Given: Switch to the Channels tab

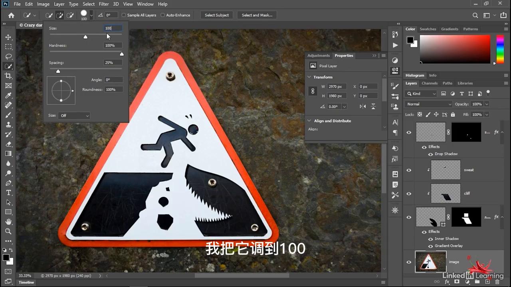Looking at the screenshot, I should click(430, 83).
